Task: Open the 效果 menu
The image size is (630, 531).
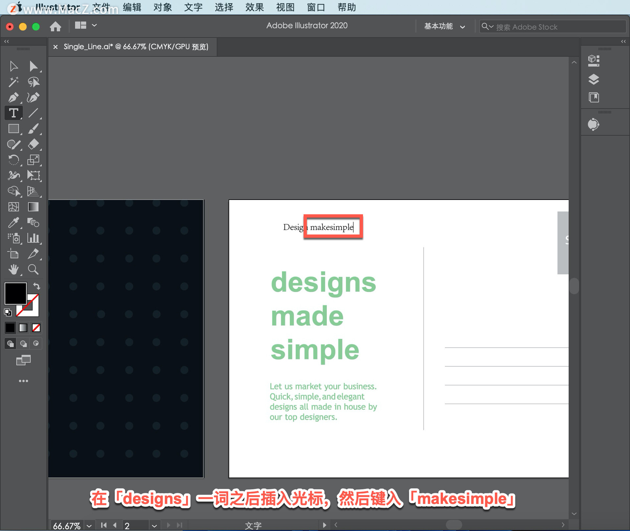Action: 254,7
